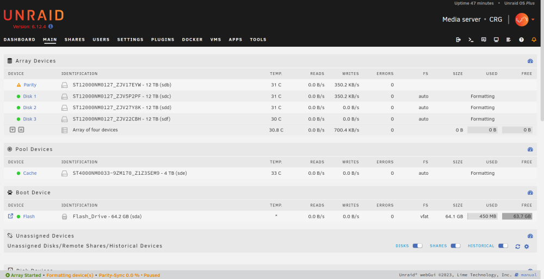
Task: Open the Users page
Action: click(101, 40)
